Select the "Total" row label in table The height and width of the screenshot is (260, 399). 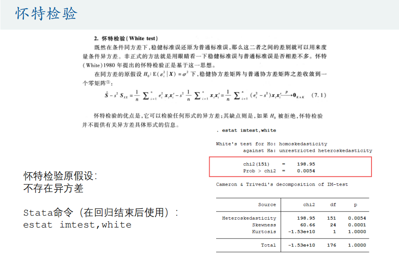click(268, 245)
